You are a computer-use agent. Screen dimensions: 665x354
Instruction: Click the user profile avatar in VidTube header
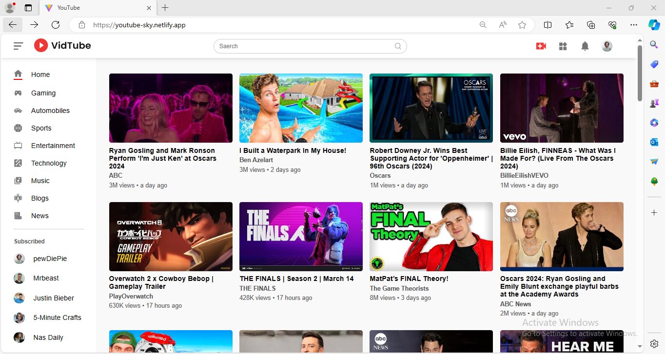(x=607, y=46)
